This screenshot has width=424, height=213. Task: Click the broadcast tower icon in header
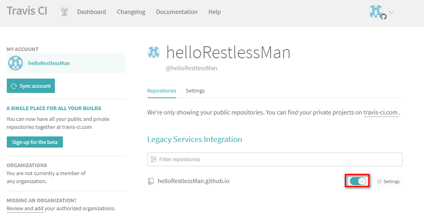(x=64, y=12)
